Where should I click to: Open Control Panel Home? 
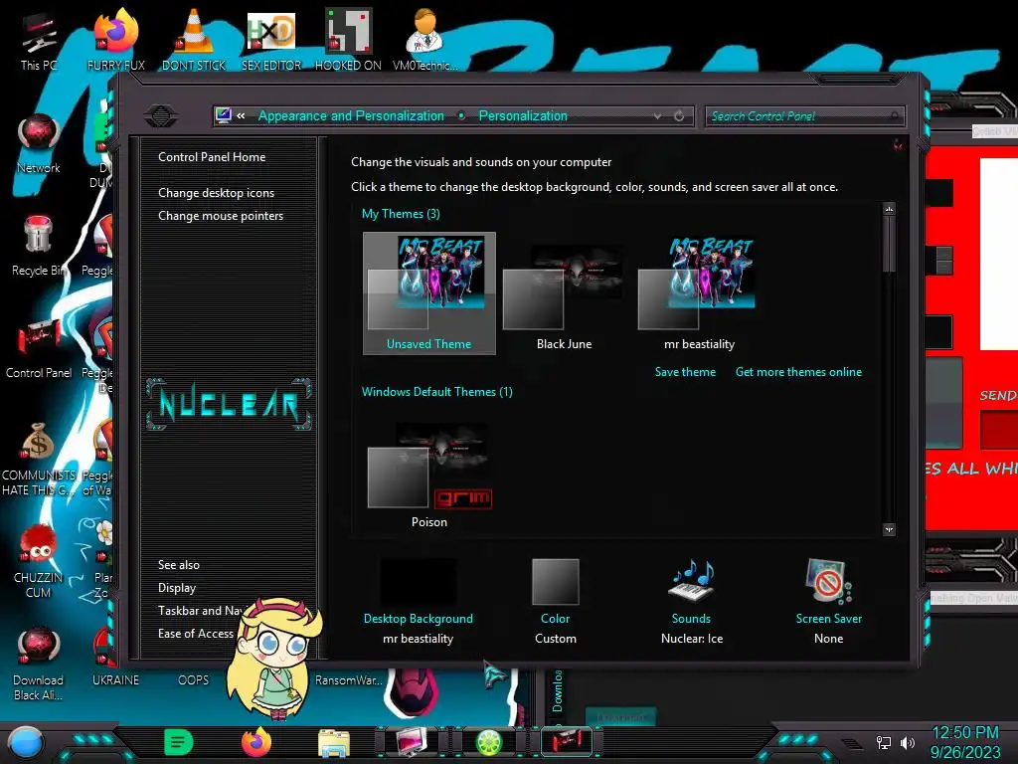212,156
